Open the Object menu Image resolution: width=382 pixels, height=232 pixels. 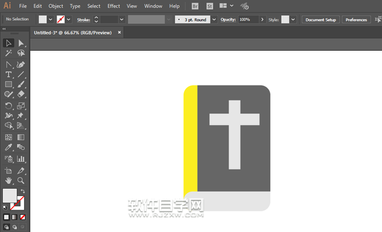pos(56,6)
